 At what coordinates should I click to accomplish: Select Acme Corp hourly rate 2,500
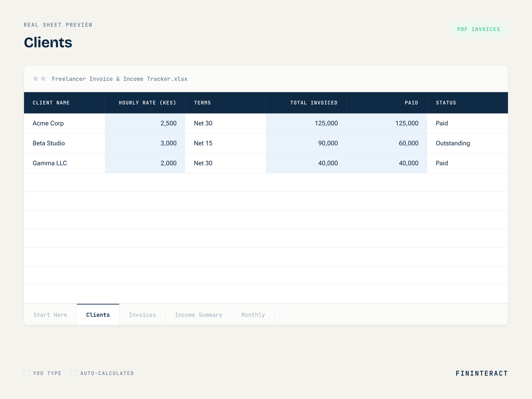(145, 123)
